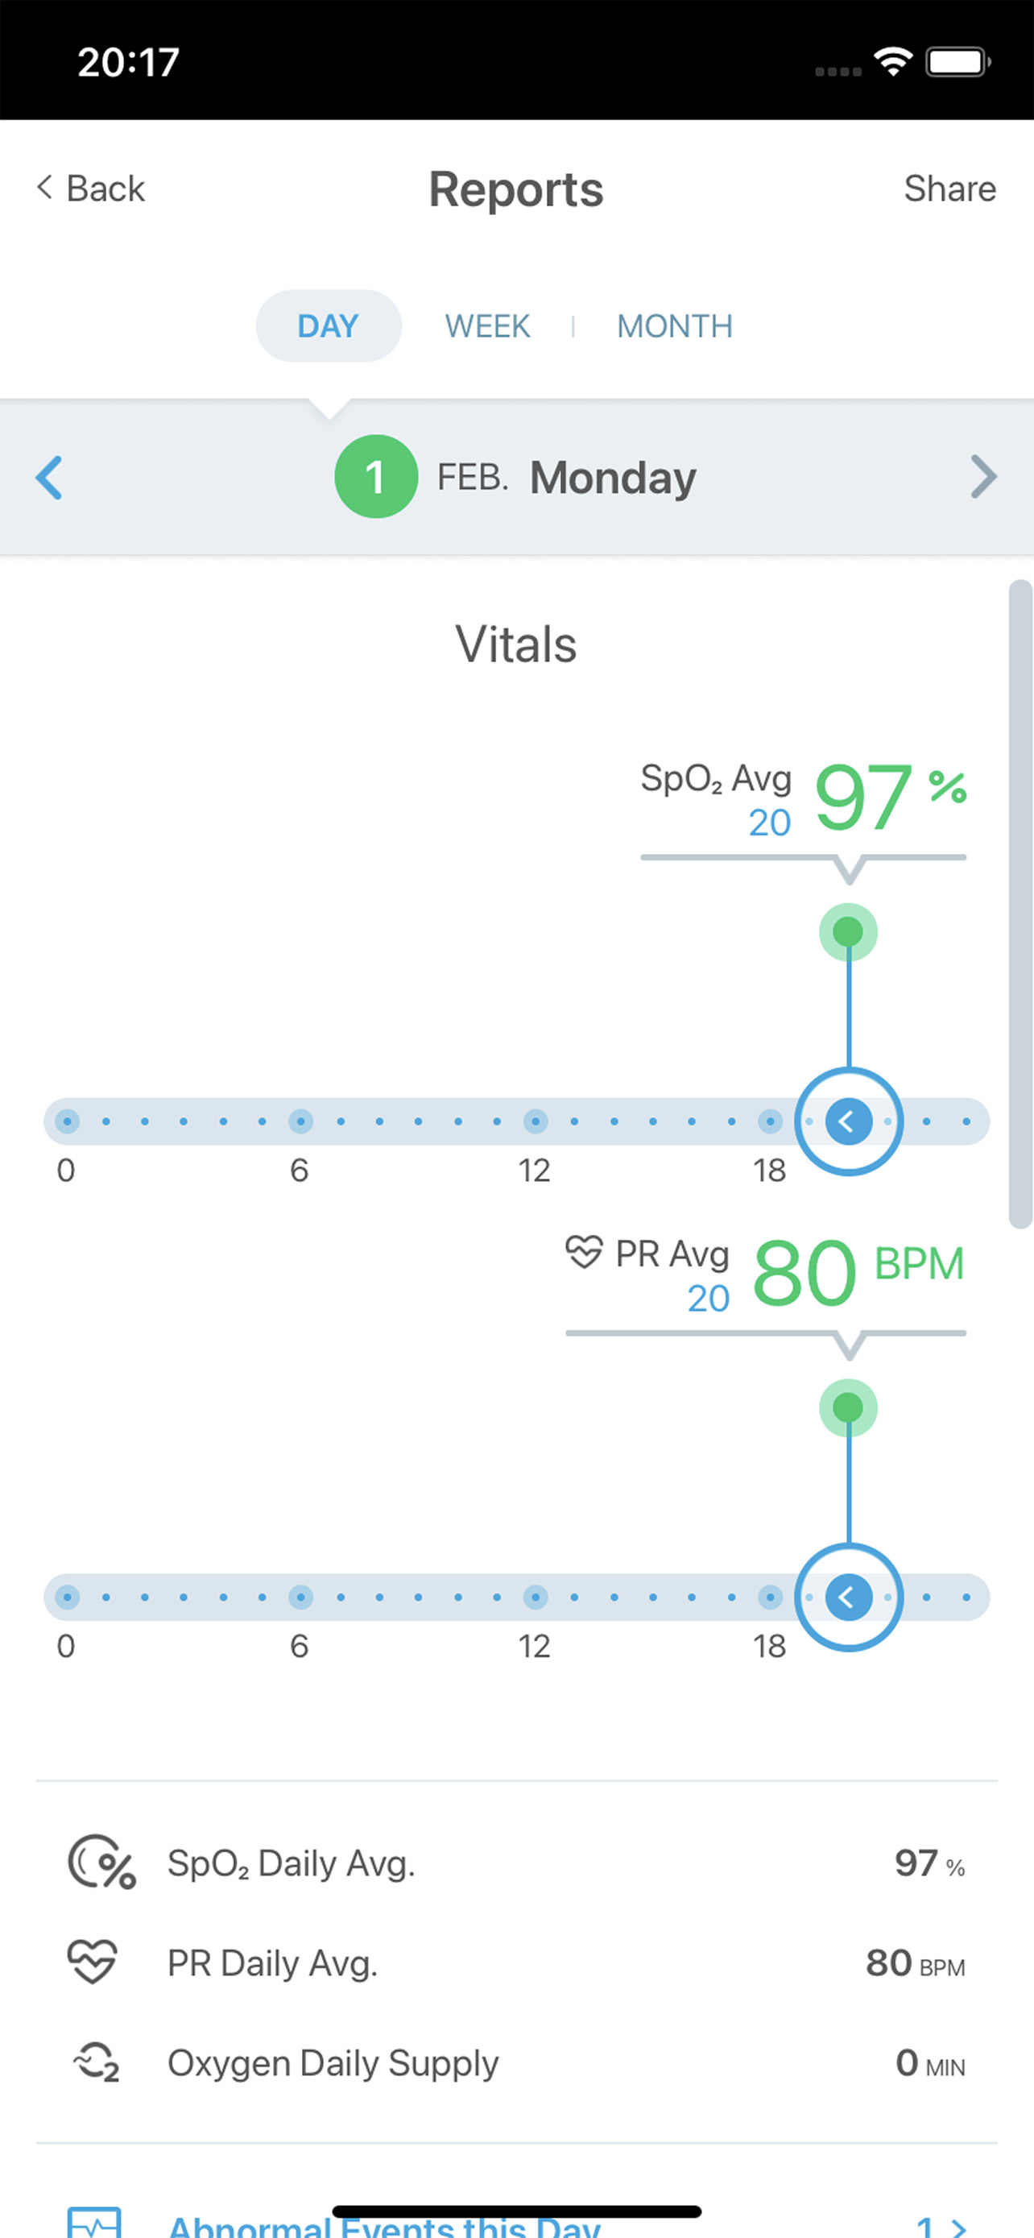Click PR timeline slider handle
Image resolution: width=1034 pixels, height=2238 pixels.
(x=848, y=1597)
